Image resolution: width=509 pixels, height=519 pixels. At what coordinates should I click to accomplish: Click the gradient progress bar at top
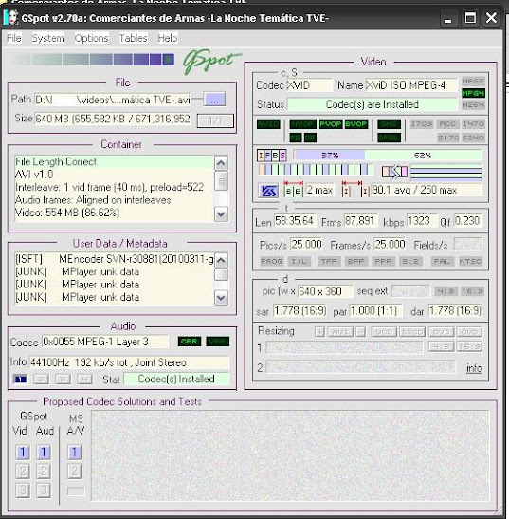[x=92, y=60]
